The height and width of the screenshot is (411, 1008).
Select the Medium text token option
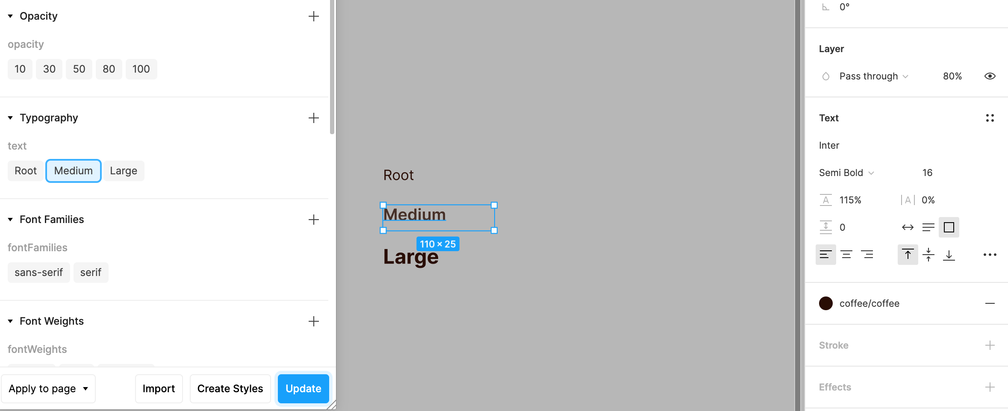73,170
